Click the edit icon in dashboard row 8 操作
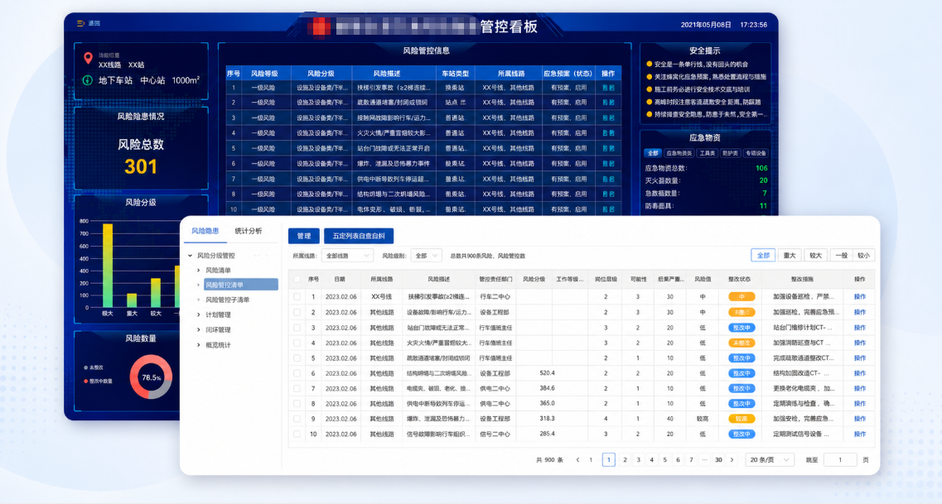This screenshot has width=942, height=504. (x=611, y=194)
